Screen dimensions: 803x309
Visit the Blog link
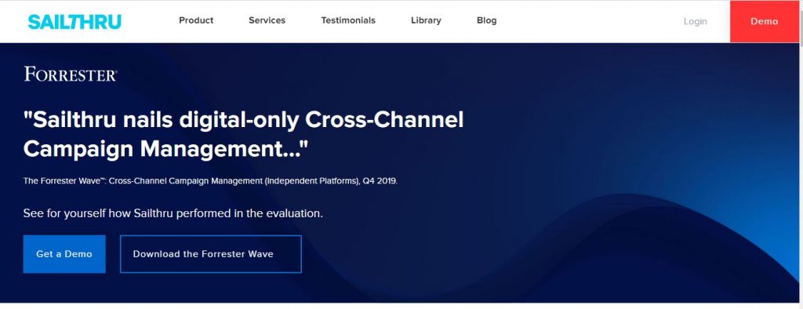486,20
